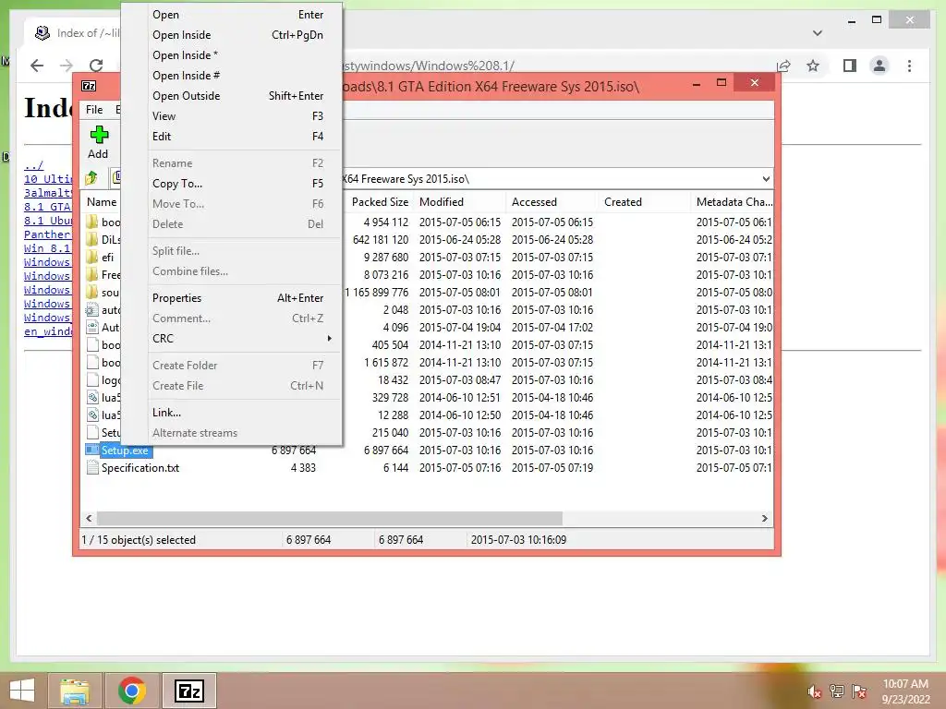The image size is (946, 709).
Task: Click the Action Center flag icon
Action: (x=859, y=691)
